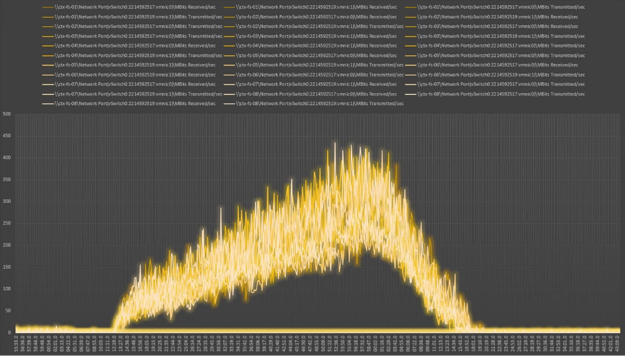Screen dimensions: 625x356
Task: Select legend entry ctx-fs-02 vmnic0 MBits Received/sec
Action: 310,17
